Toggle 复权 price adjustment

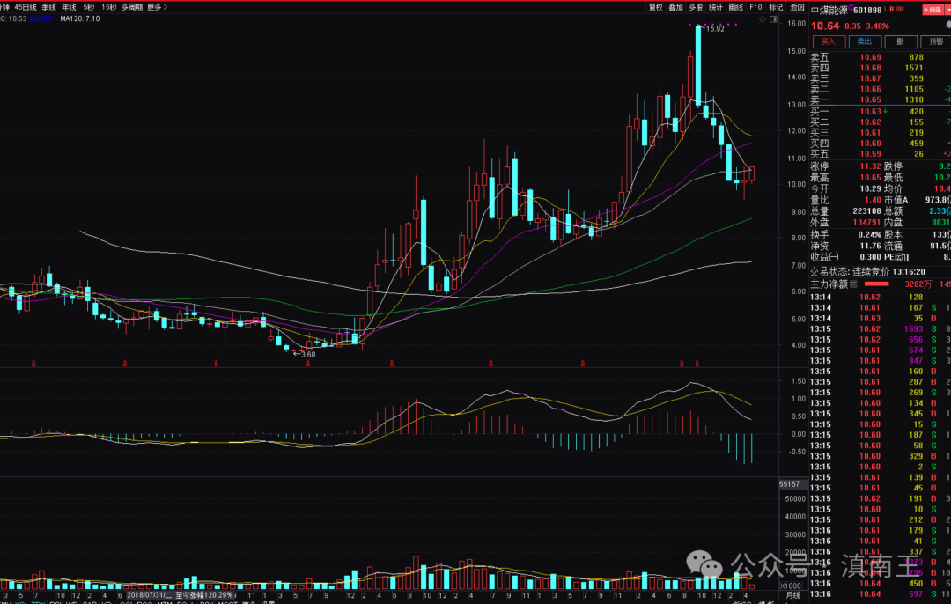(x=655, y=6)
